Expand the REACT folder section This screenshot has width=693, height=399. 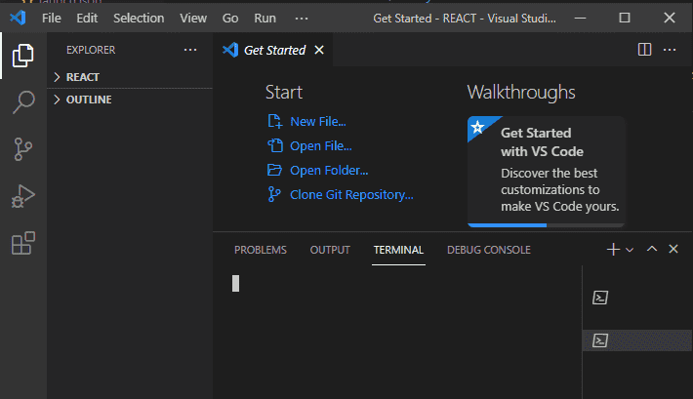(82, 77)
